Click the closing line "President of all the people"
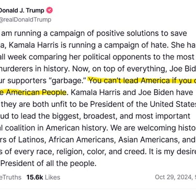 pyautogui.click(x=49, y=163)
